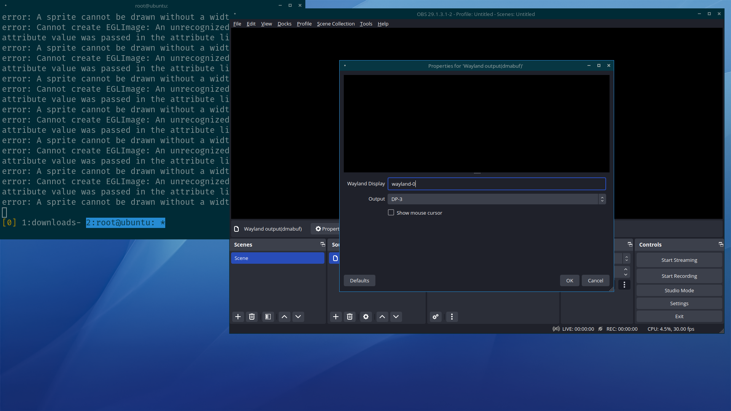Screen dimensions: 731x411
Task: Click Start Streaming button
Action: pyautogui.click(x=679, y=260)
